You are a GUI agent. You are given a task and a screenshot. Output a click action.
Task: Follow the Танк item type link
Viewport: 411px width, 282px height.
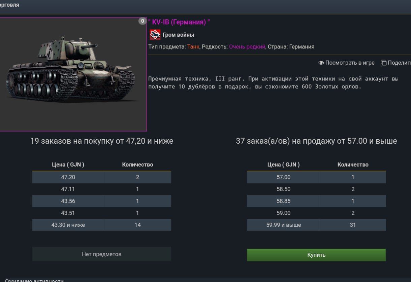[193, 47]
